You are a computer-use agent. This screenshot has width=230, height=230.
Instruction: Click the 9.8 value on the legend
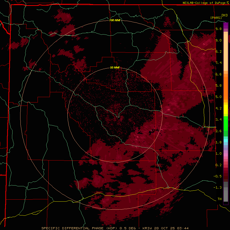pyautogui.click(x=218, y=29)
